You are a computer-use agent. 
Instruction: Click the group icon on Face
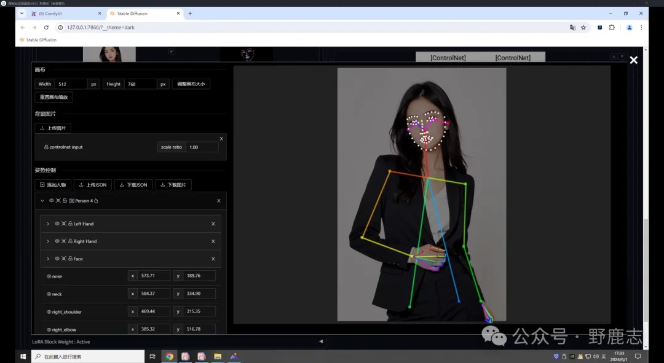pos(63,259)
